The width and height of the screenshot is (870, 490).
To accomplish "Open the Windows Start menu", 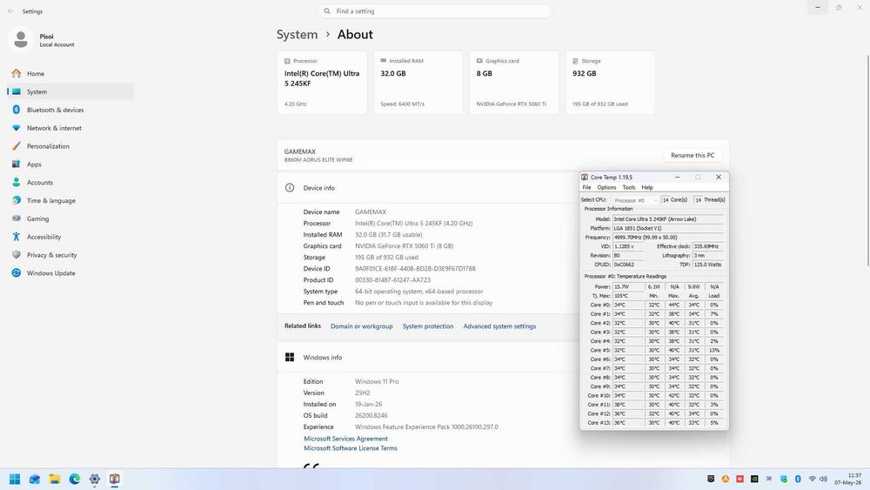I will tap(15, 479).
